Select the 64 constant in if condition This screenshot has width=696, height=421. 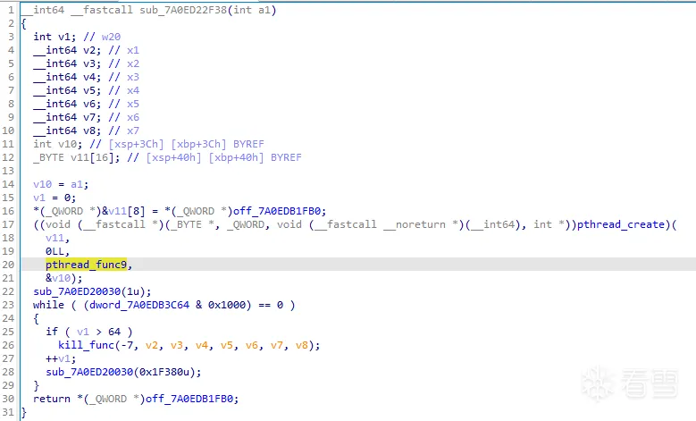click(x=114, y=332)
